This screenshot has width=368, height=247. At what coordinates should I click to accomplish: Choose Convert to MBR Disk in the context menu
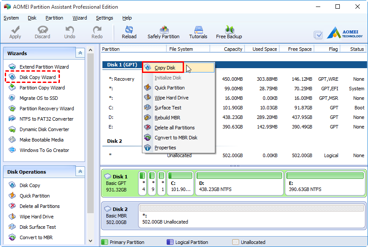[x=178, y=138]
